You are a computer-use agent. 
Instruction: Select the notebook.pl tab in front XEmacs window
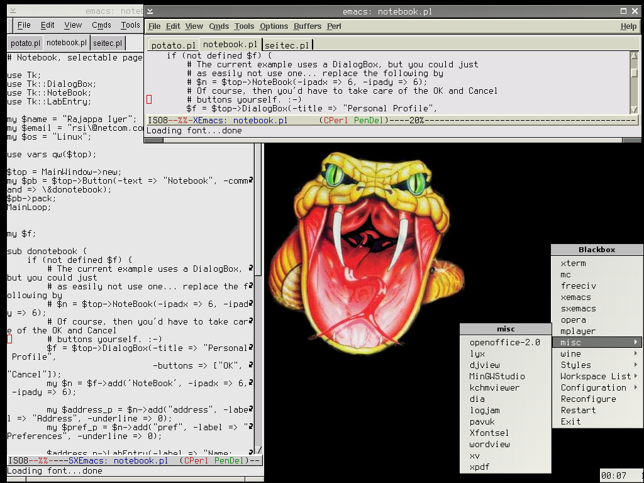click(x=230, y=45)
